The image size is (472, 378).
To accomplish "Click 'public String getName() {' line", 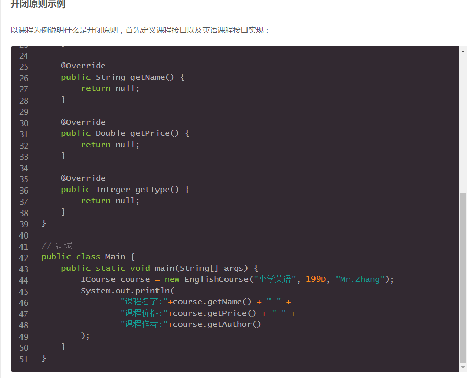I will pyautogui.click(x=123, y=77).
